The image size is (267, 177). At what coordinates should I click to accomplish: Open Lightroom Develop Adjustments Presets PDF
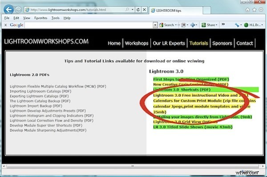click(x=48, y=111)
